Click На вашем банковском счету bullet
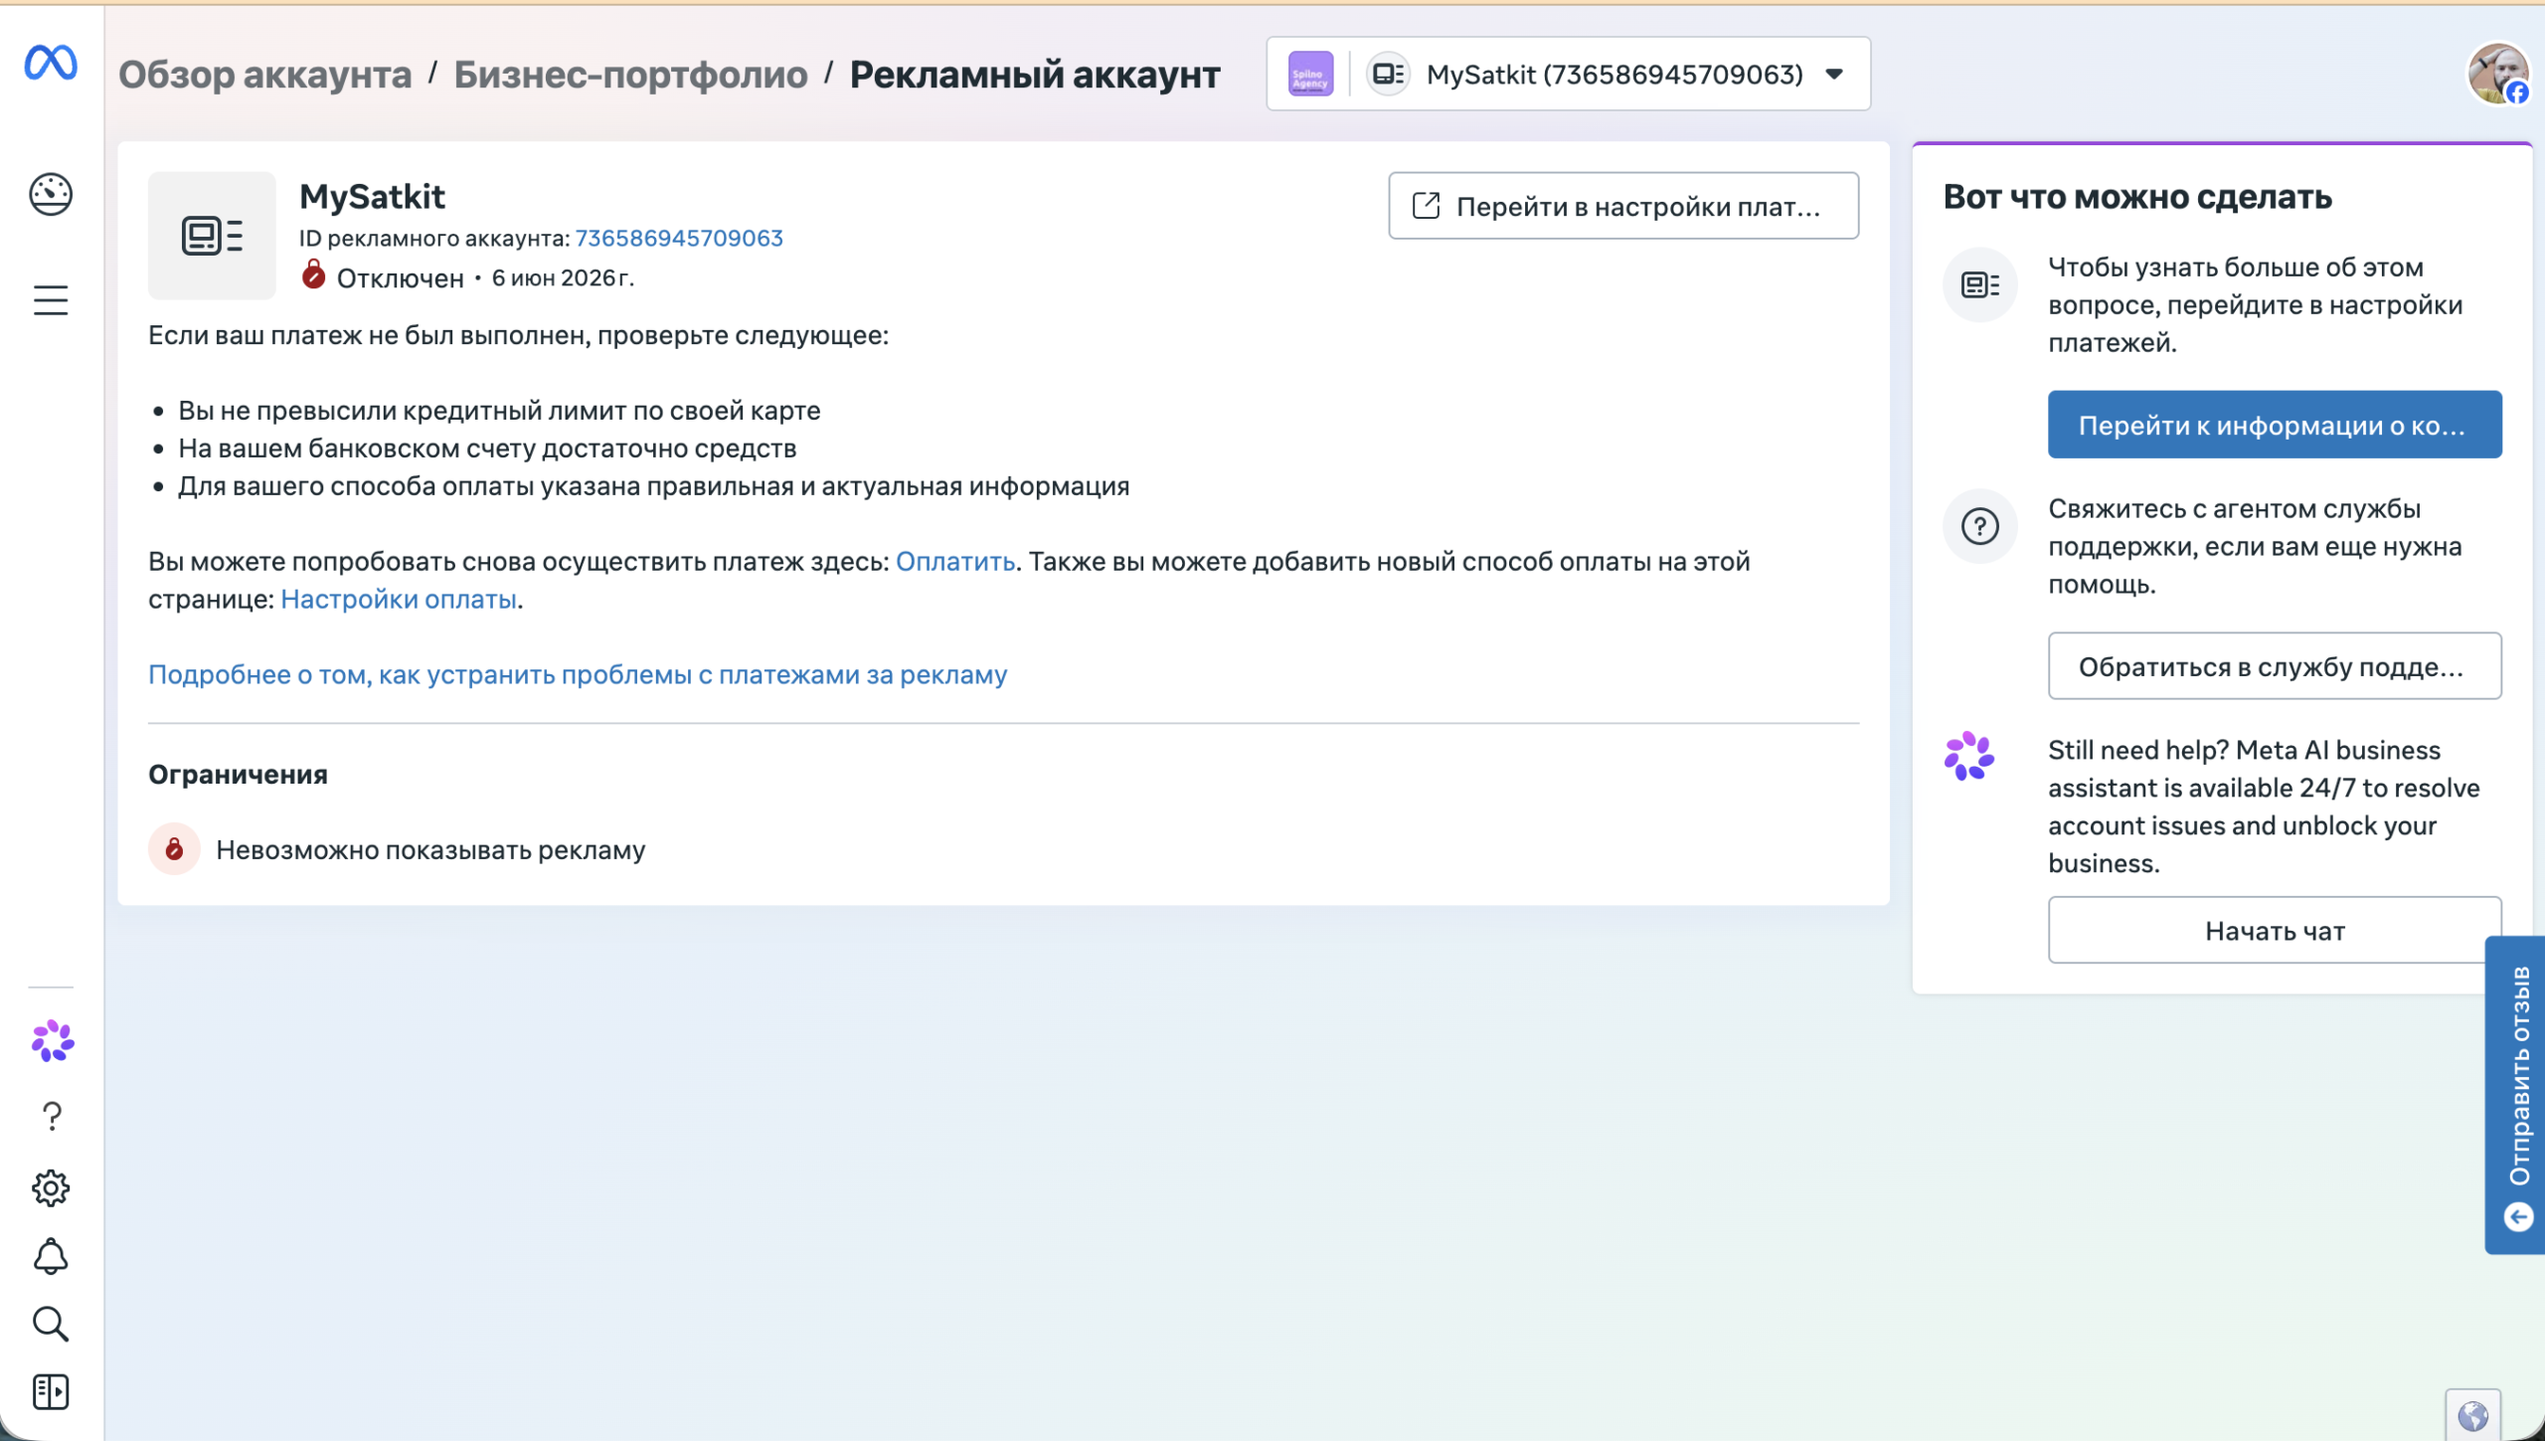This screenshot has height=1441, width=2545. (487, 449)
